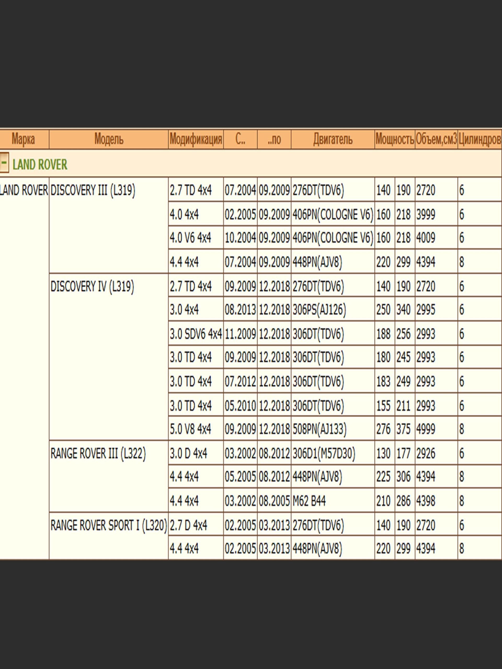
Task: Click the 306D1(M57D30) engine cell
Action: click(x=324, y=454)
